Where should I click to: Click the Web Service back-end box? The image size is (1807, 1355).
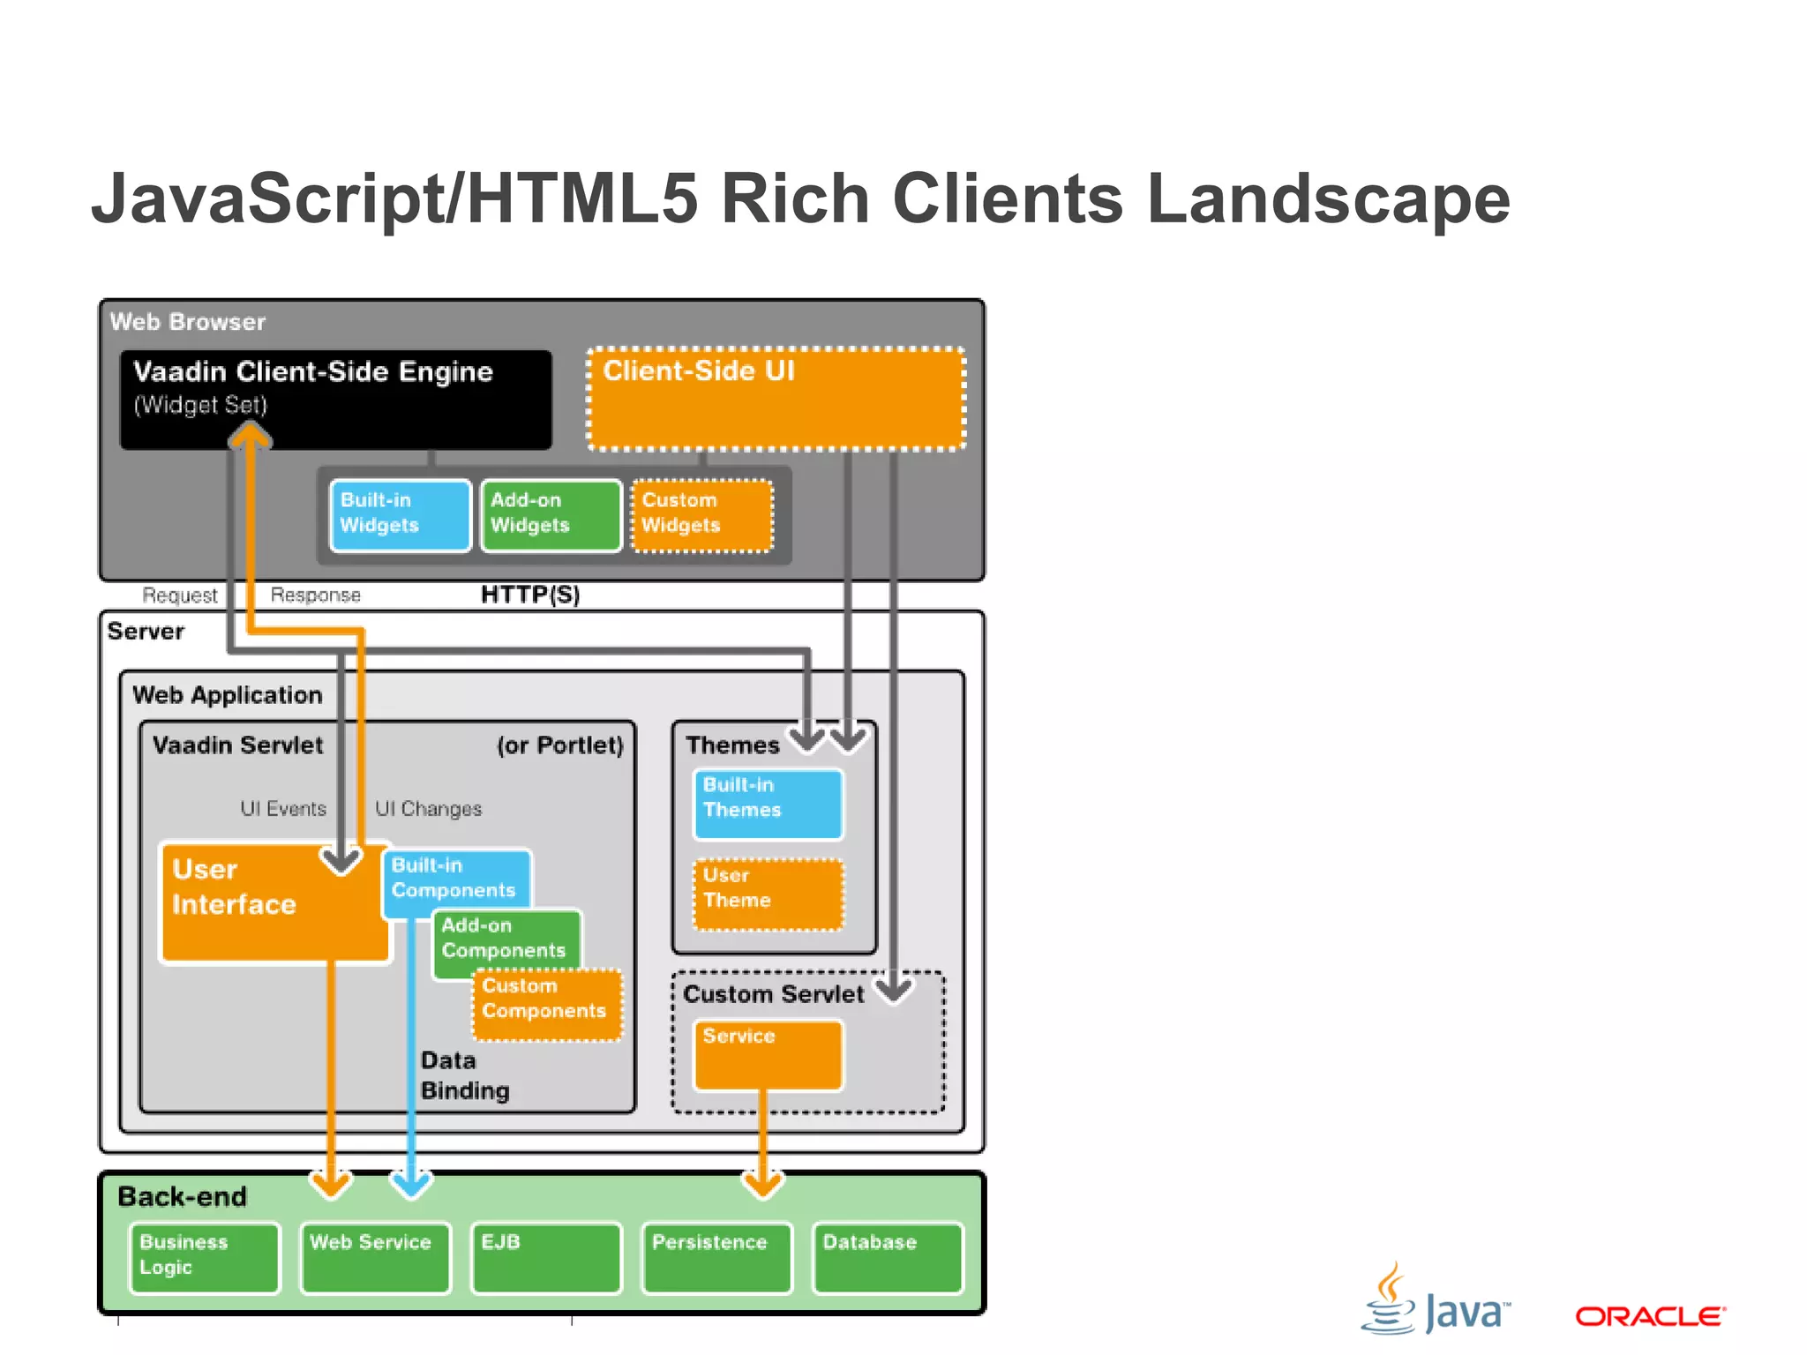pyautogui.click(x=375, y=1258)
